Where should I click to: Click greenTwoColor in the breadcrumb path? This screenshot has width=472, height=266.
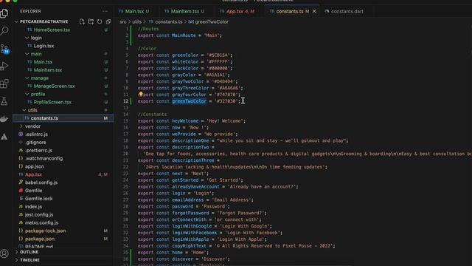click(x=212, y=21)
